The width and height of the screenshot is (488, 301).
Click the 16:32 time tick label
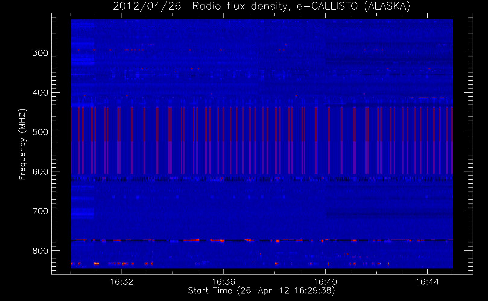click(x=122, y=282)
